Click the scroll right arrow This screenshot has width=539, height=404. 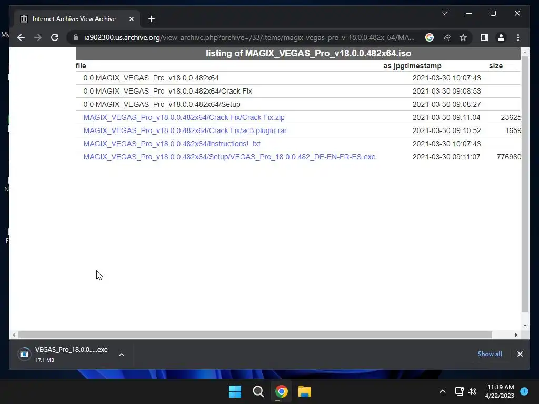[x=516, y=335]
